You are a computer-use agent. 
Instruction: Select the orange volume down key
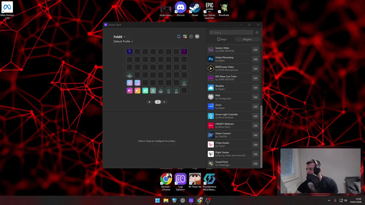point(137,91)
